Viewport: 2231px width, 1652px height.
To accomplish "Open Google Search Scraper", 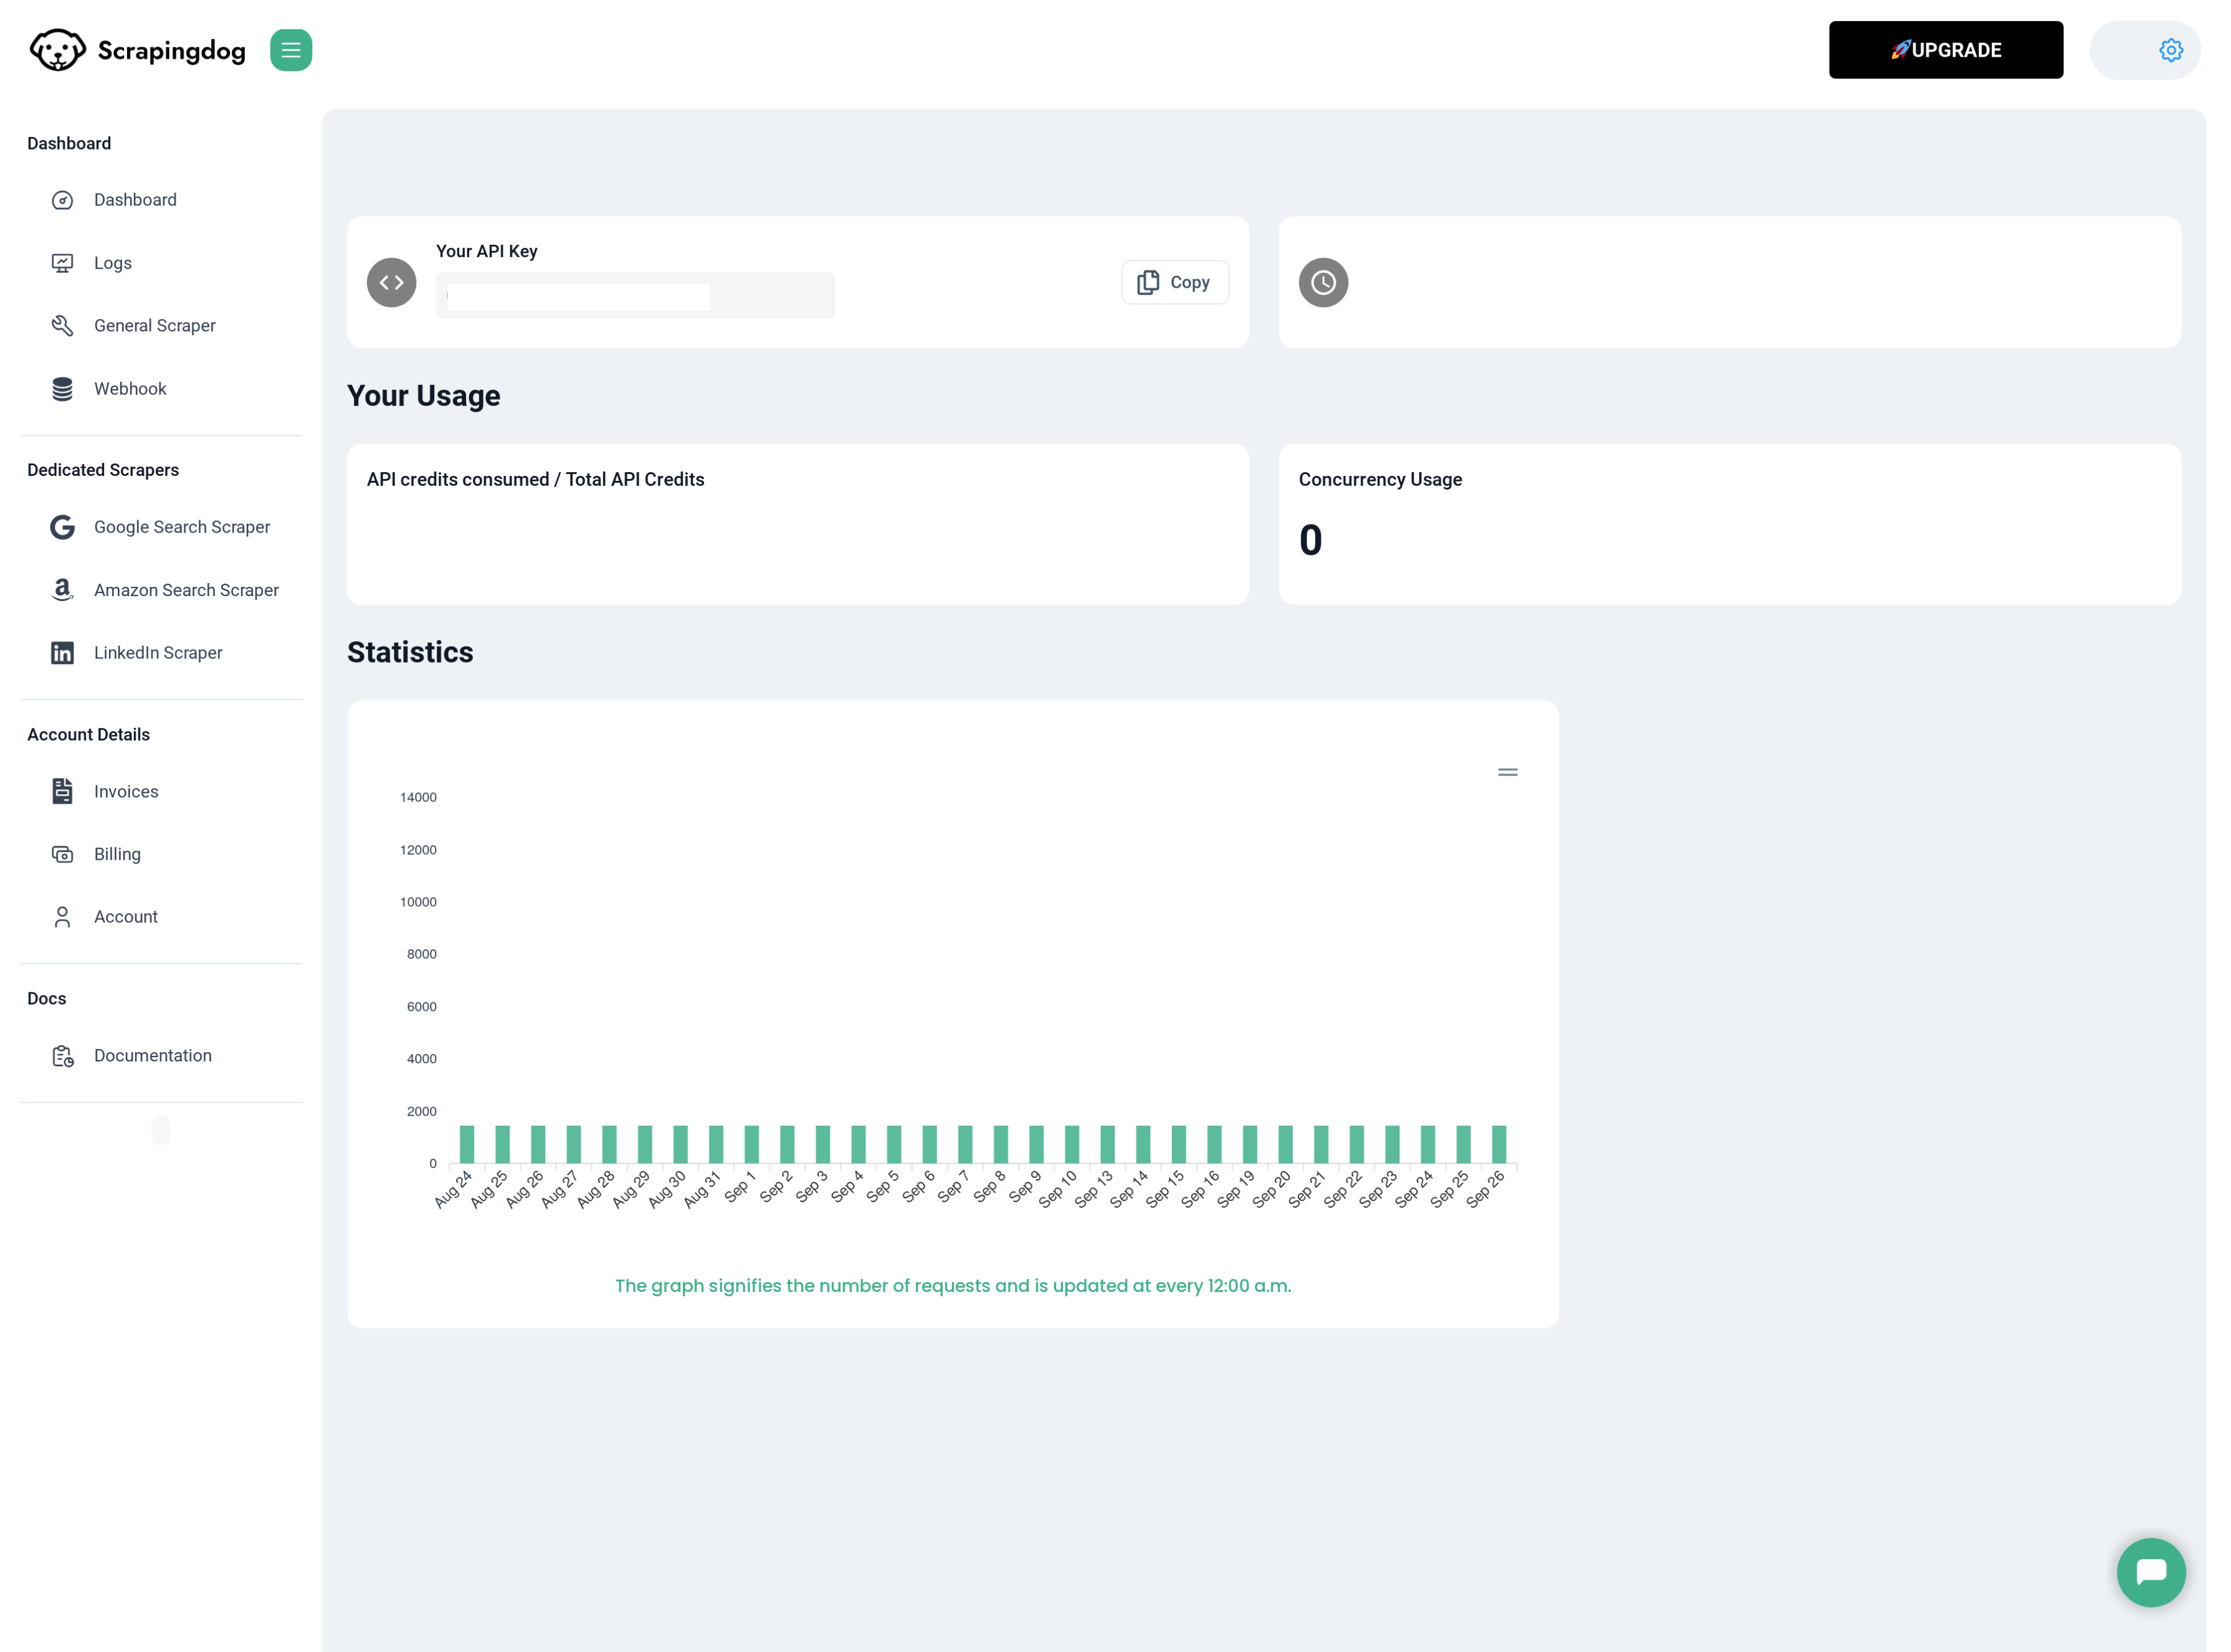I will (x=182, y=527).
